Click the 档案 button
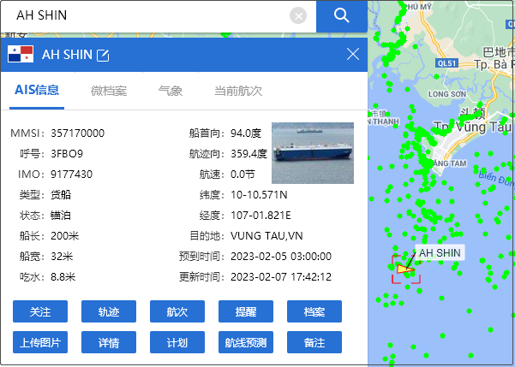Screen dimensions: 515x367 point(314,311)
